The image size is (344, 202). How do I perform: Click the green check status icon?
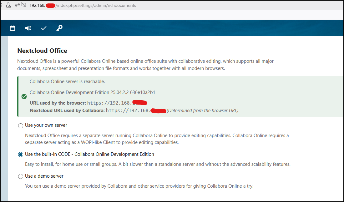[24, 96]
